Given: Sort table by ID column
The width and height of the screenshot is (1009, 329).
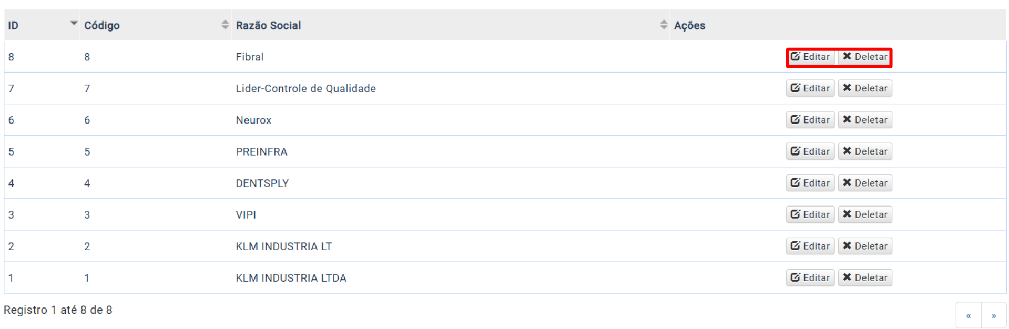Looking at the screenshot, I should 74,24.
